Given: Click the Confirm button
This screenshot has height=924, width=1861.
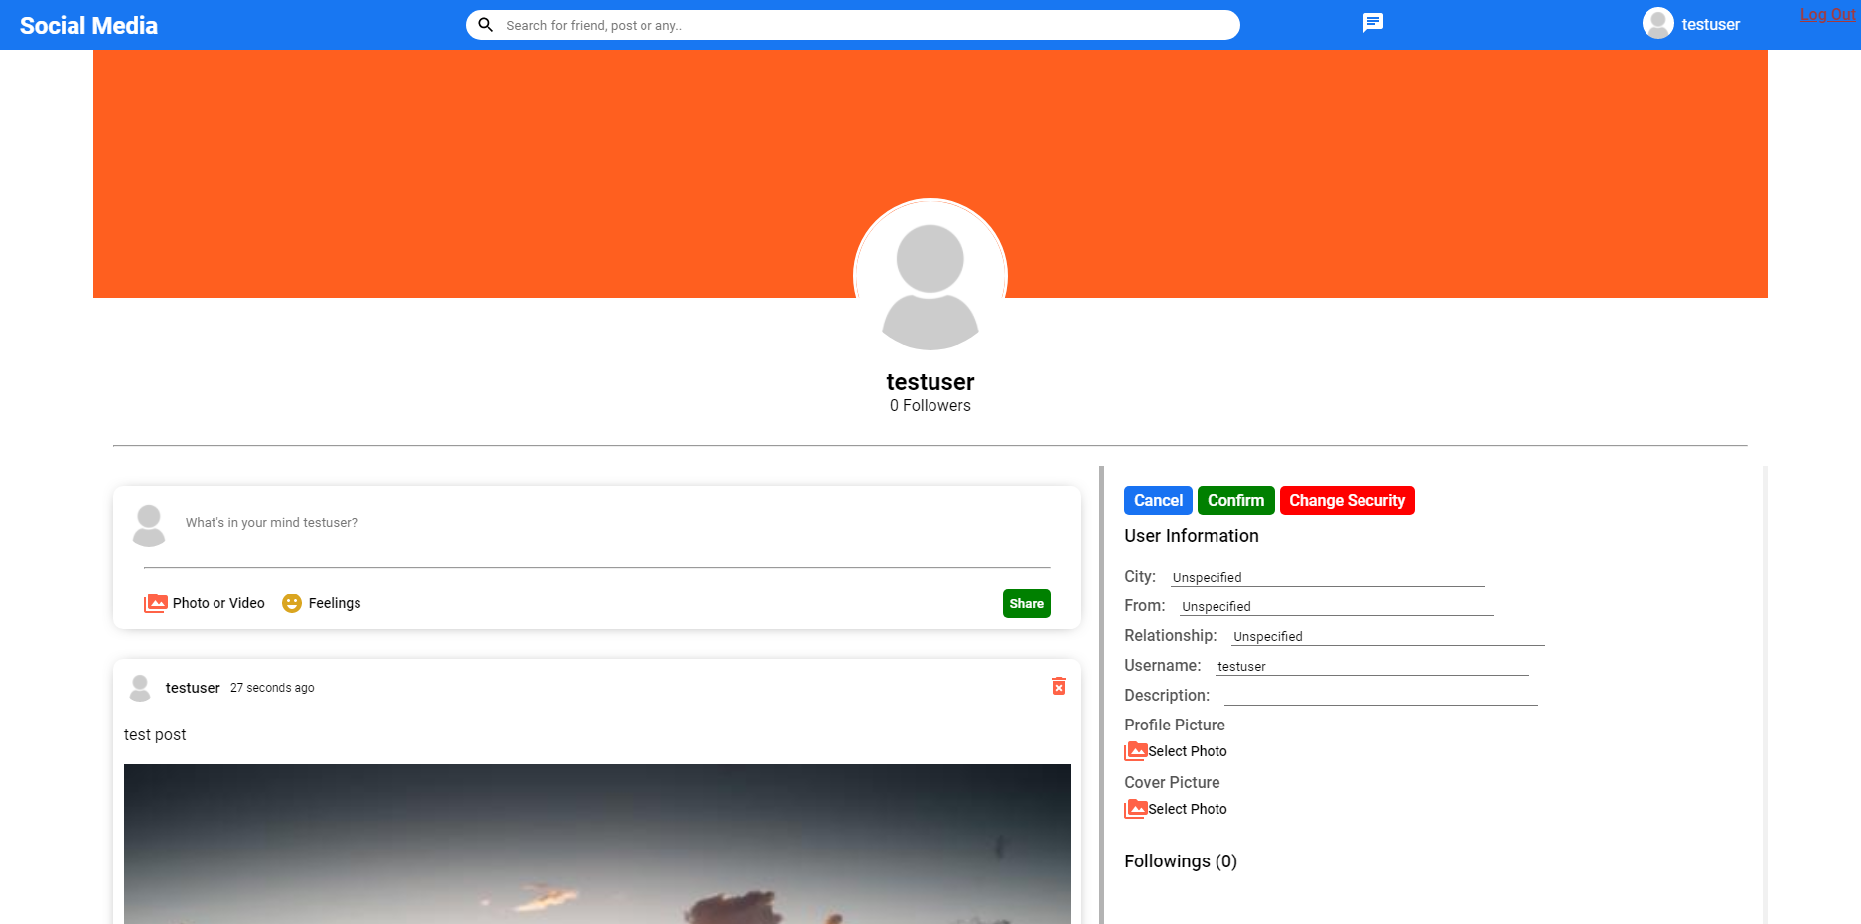Looking at the screenshot, I should point(1235,500).
